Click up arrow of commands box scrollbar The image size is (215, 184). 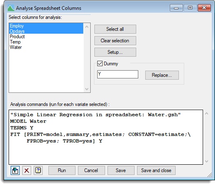pyautogui.click(x=206, y=113)
